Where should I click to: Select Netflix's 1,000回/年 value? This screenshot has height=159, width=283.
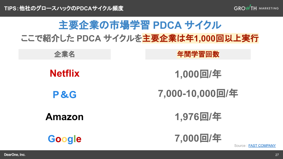coord(198,74)
